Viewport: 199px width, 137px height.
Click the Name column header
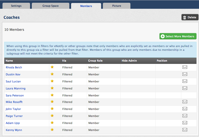coord(9,61)
